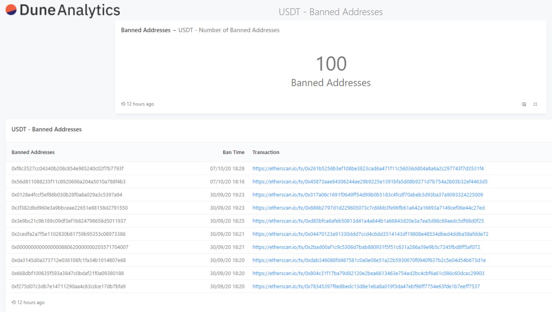Open etherscan transaction link 0xdab346088fd4…

(x=369, y=260)
